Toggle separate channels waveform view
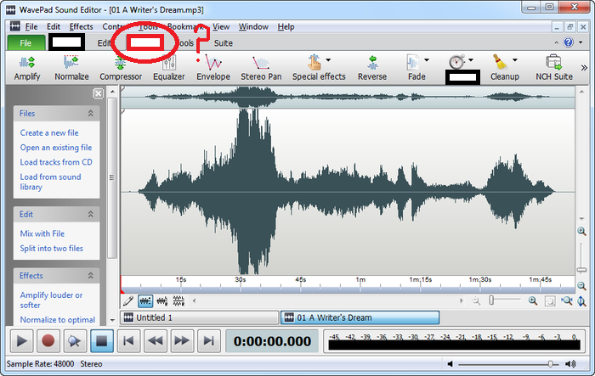 click(x=162, y=301)
